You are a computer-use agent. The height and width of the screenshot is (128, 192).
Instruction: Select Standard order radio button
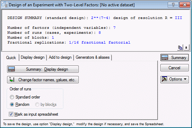[x=12, y=97]
